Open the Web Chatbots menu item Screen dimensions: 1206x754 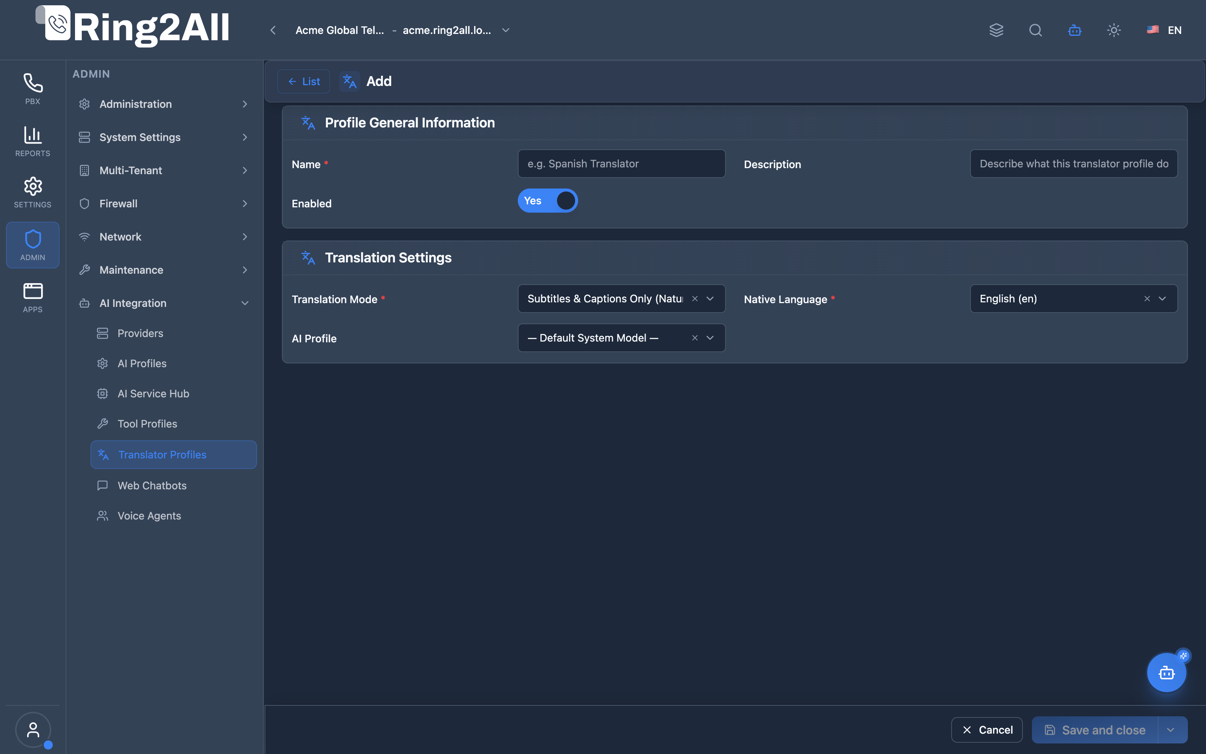click(173, 486)
